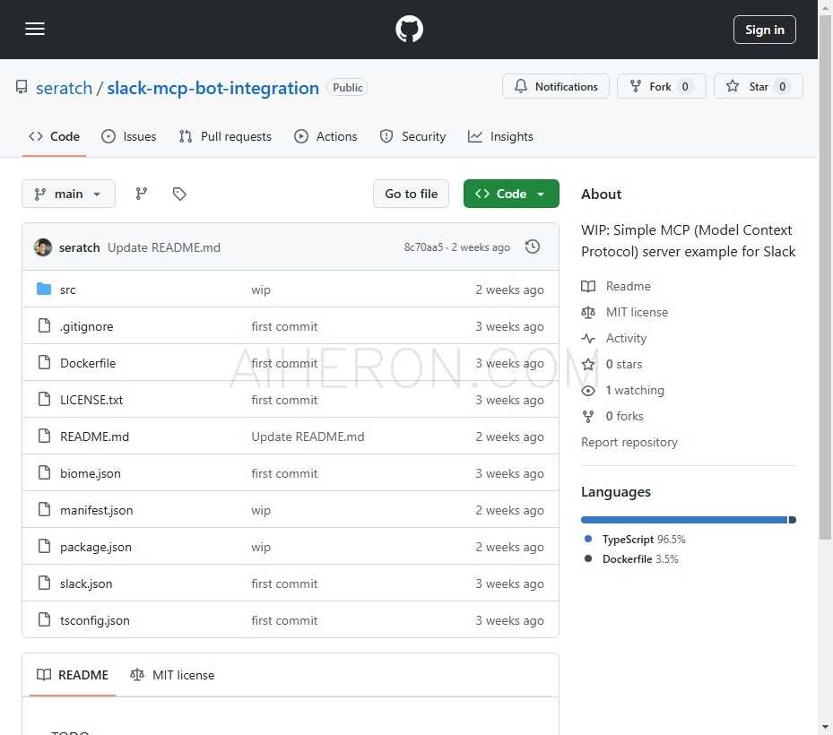Click file icon beside package.json
This screenshot has height=735, width=833.
click(45, 547)
